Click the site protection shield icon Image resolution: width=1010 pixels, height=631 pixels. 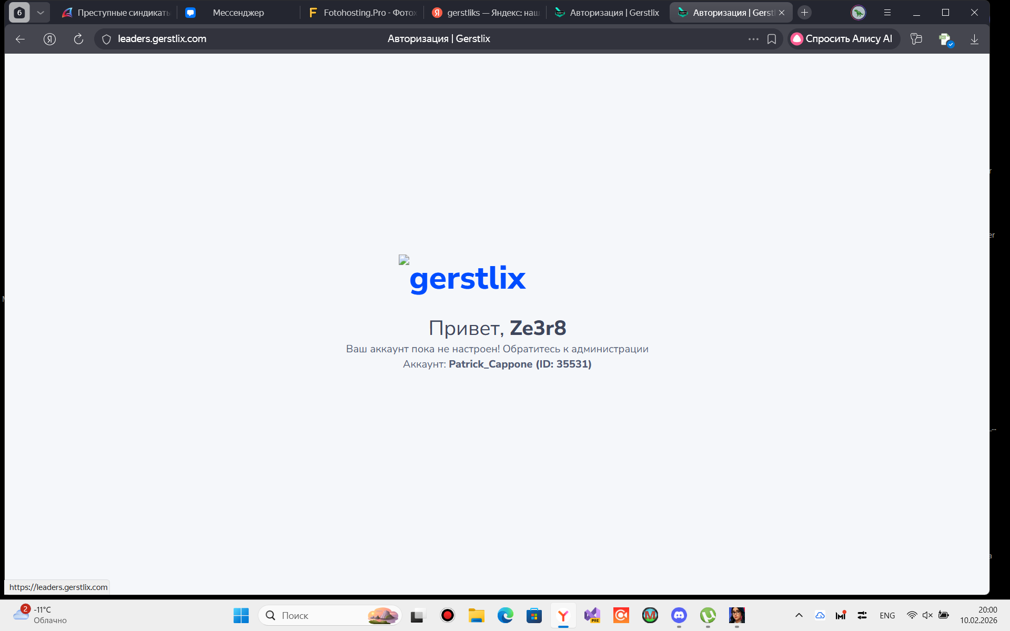106,39
